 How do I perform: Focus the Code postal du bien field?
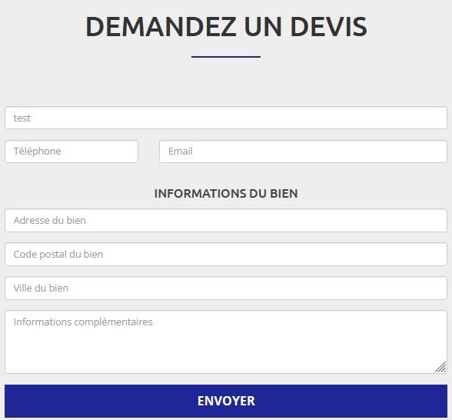tap(226, 254)
